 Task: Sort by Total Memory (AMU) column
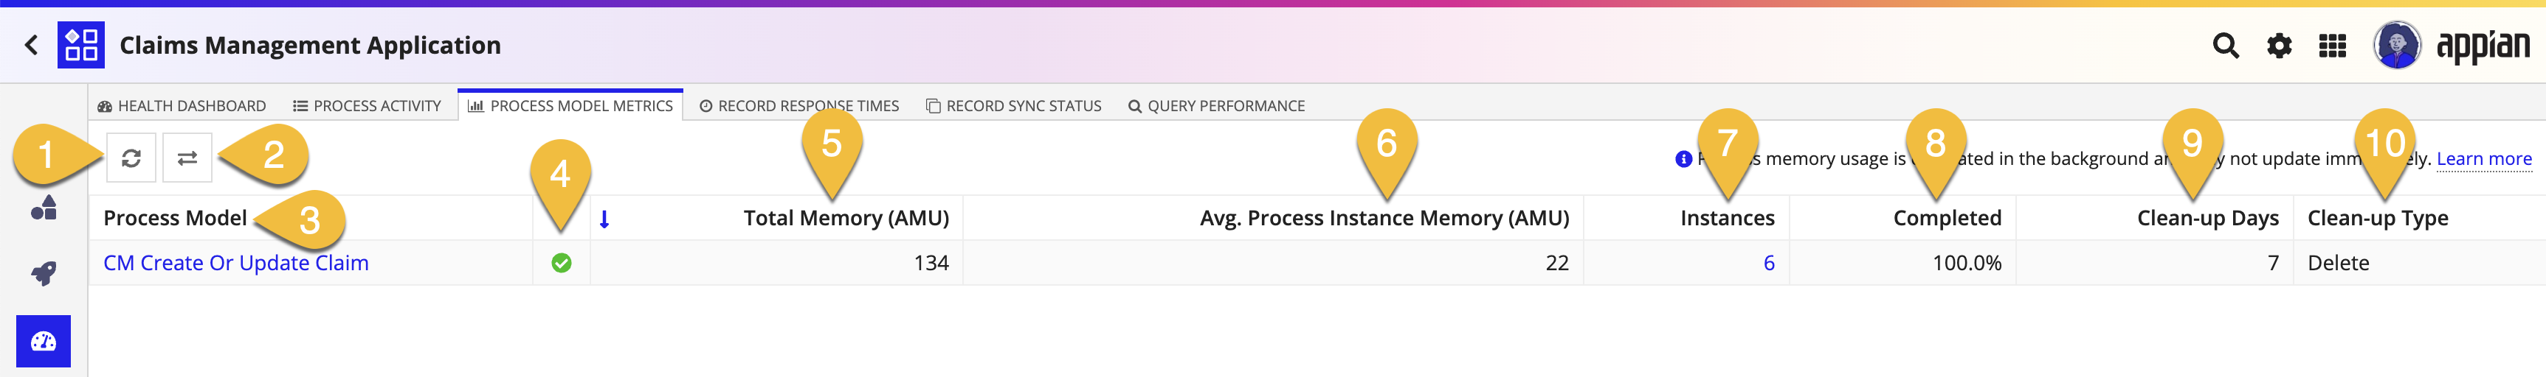tap(846, 218)
